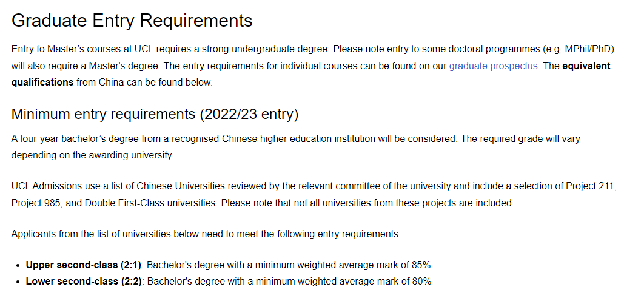Screen dimensions: 624x301
Task: Click the paragraph starting 'UCL Admissions use a list'
Action: pos(243,186)
